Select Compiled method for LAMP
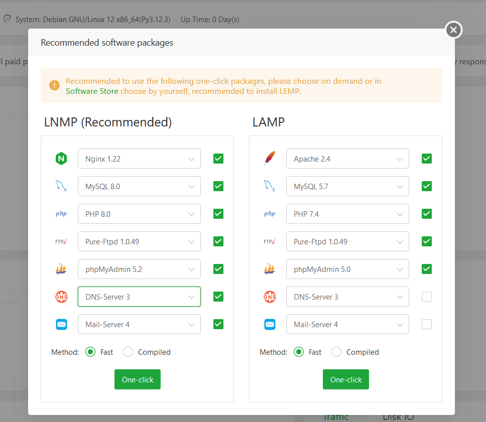Viewport: 486px width, 422px height. pyautogui.click(x=336, y=352)
